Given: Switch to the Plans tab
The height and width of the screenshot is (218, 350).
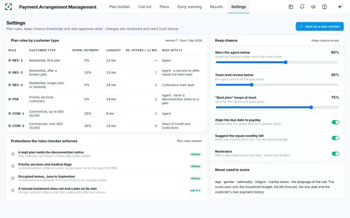Looking at the screenshot, I should click(x=164, y=7).
